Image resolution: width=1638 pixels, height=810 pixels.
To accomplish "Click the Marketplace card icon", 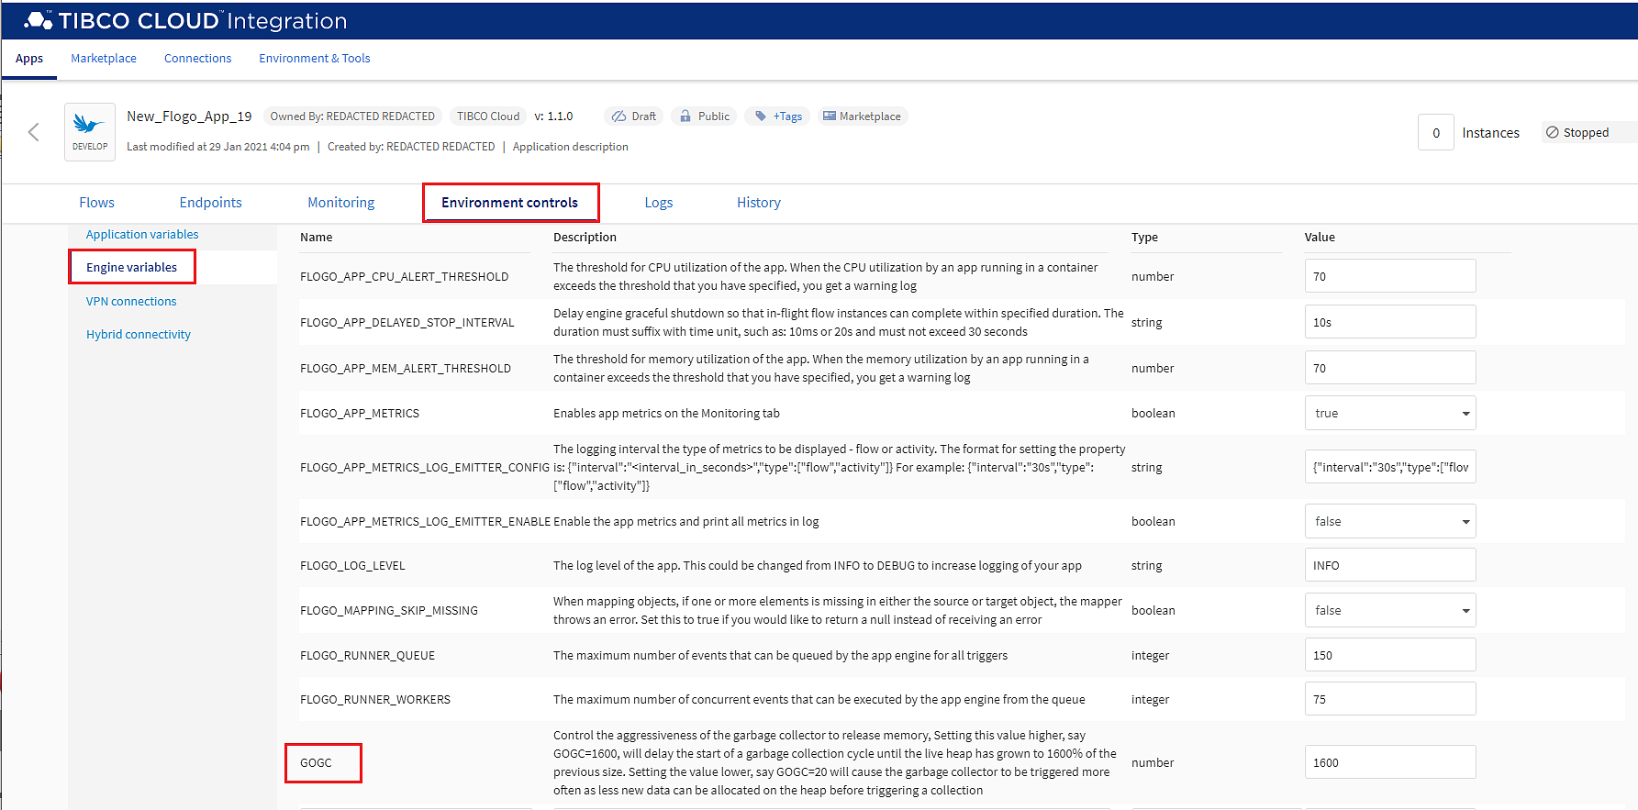I will pyautogui.click(x=830, y=116).
